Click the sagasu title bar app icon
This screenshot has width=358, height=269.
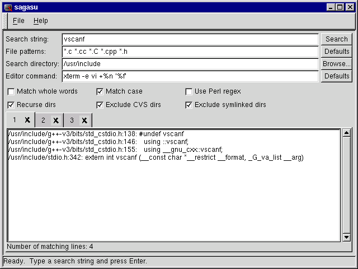tap(8, 7)
